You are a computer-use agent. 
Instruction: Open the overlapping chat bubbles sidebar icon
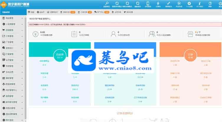click(4, 54)
